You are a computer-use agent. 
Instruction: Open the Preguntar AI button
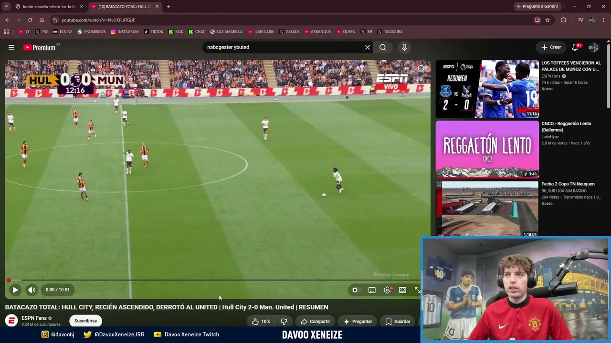[x=358, y=322]
